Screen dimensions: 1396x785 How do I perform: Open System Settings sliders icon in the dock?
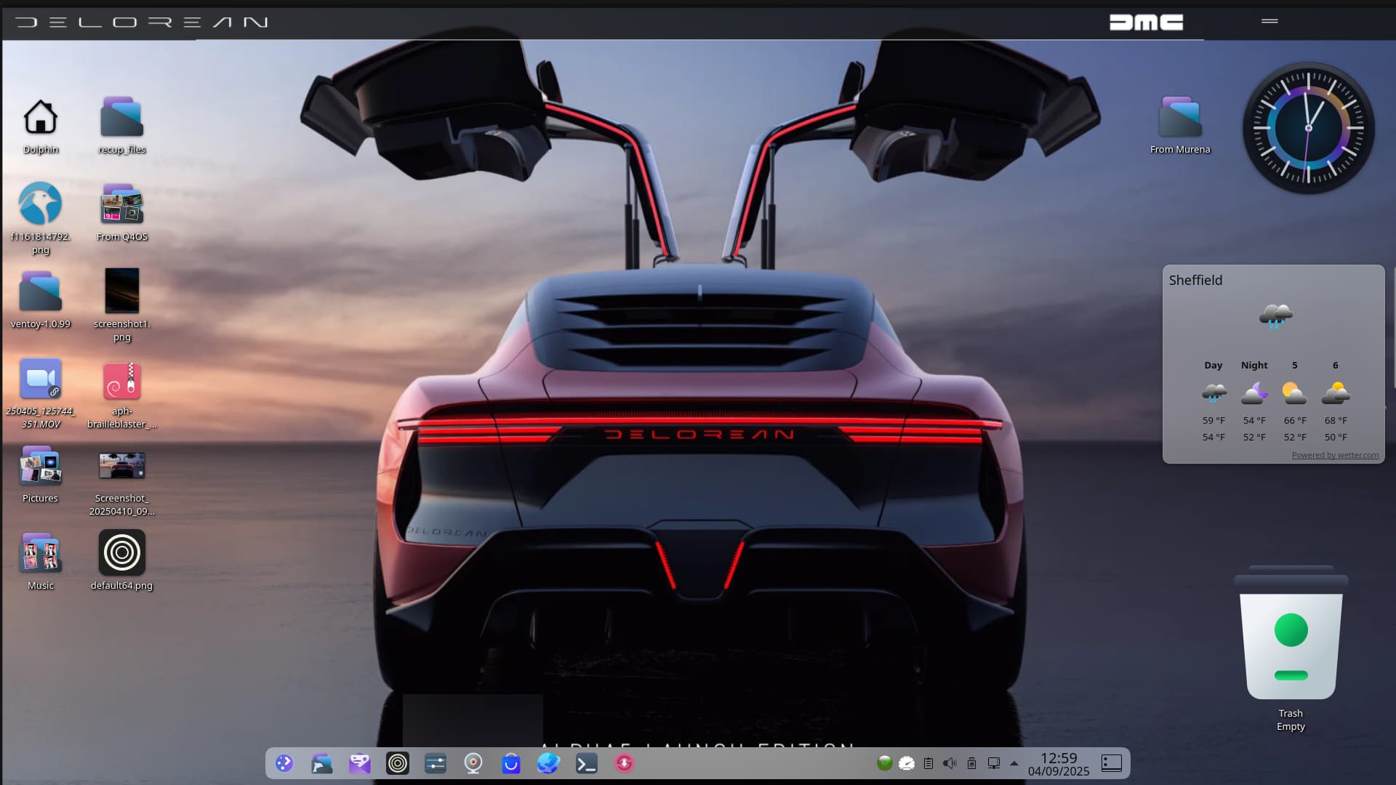click(x=436, y=763)
